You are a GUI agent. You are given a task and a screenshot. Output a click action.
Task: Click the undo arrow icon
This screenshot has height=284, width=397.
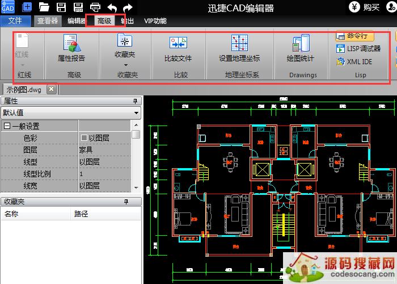point(112,7)
